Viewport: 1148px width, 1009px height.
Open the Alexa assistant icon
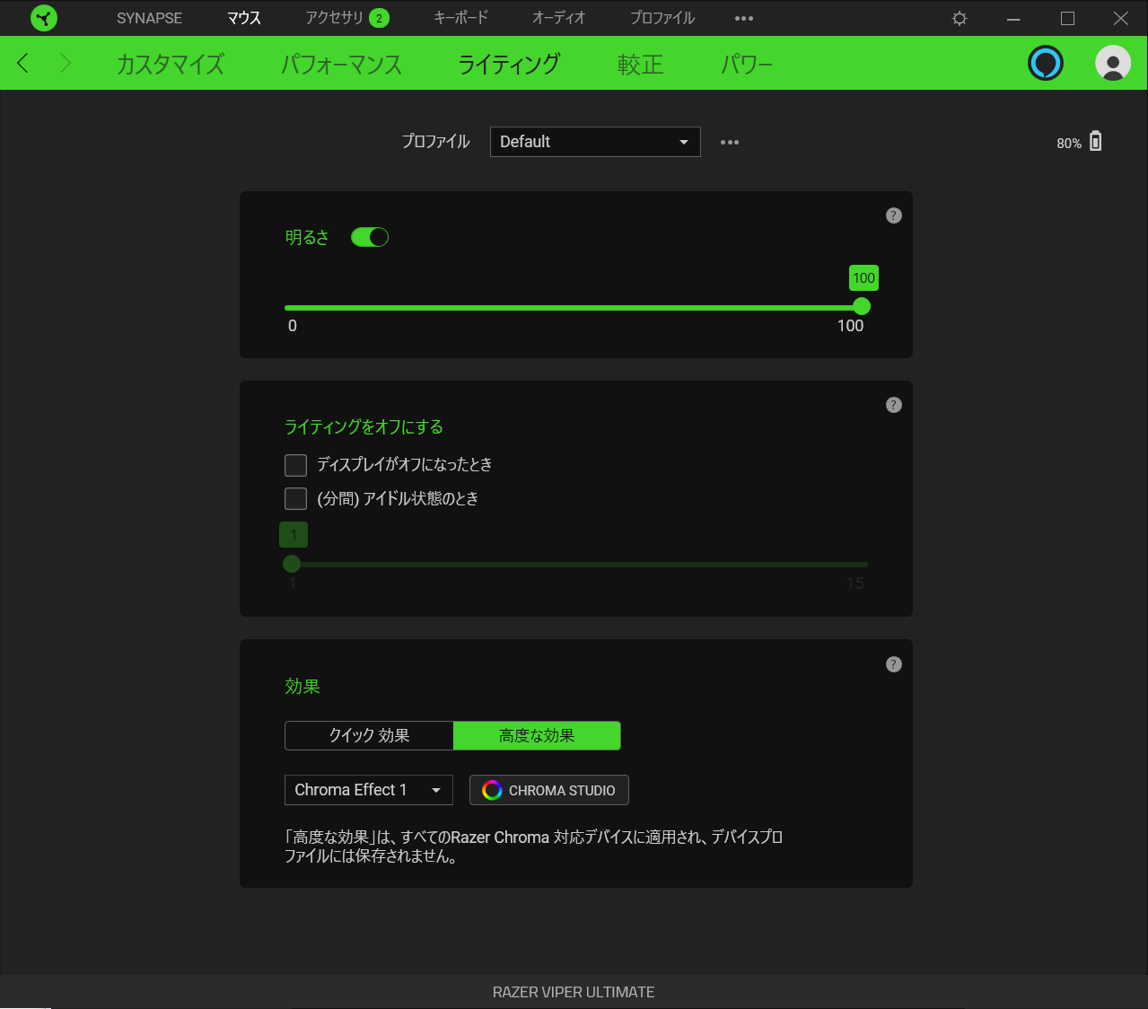(1045, 63)
